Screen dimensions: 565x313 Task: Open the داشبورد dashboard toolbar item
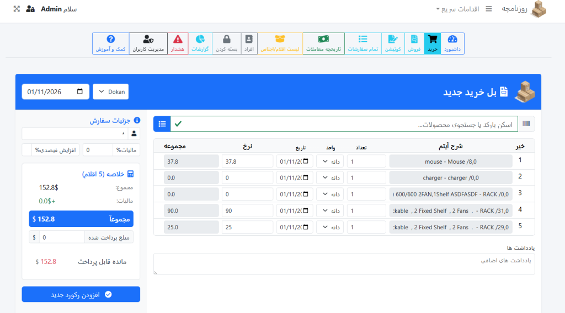point(452,44)
